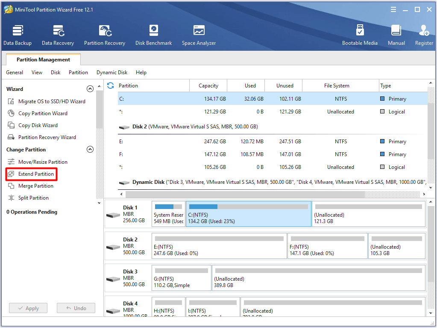
Task: Open the General menu
Action: tap(15, 73)
